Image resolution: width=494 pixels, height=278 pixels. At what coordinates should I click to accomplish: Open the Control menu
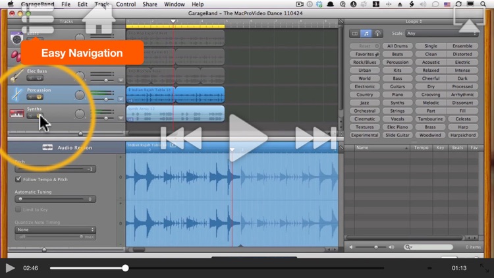tap(126, 4)
